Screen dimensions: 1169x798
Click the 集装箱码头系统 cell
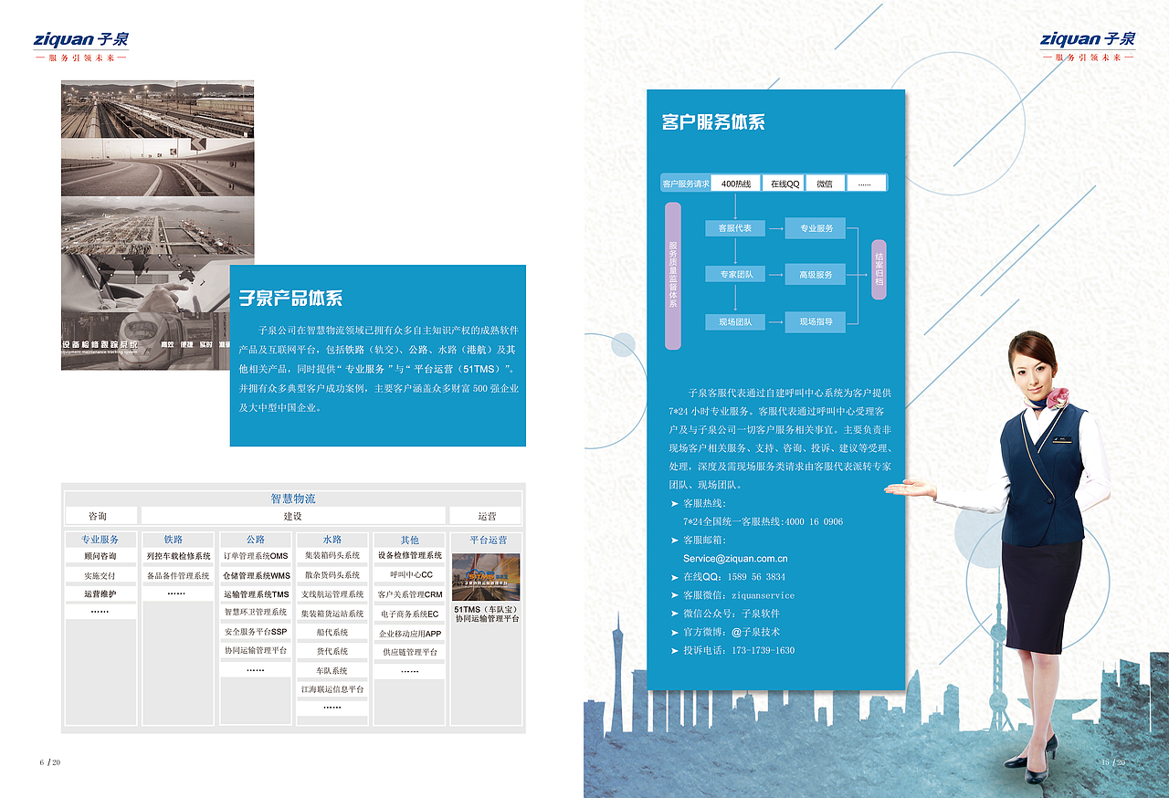tap(332, 556)
